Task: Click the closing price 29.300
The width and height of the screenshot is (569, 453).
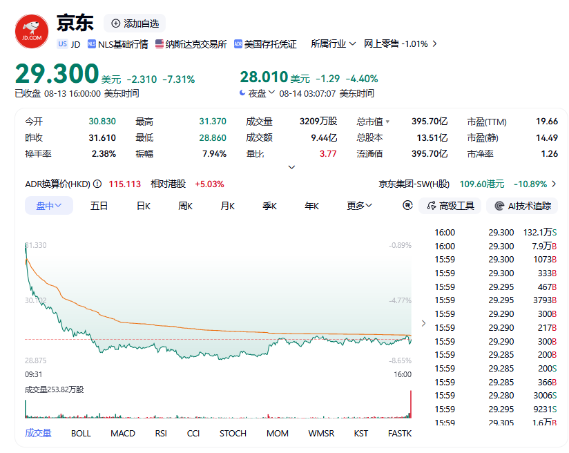Action: [57, 74]
